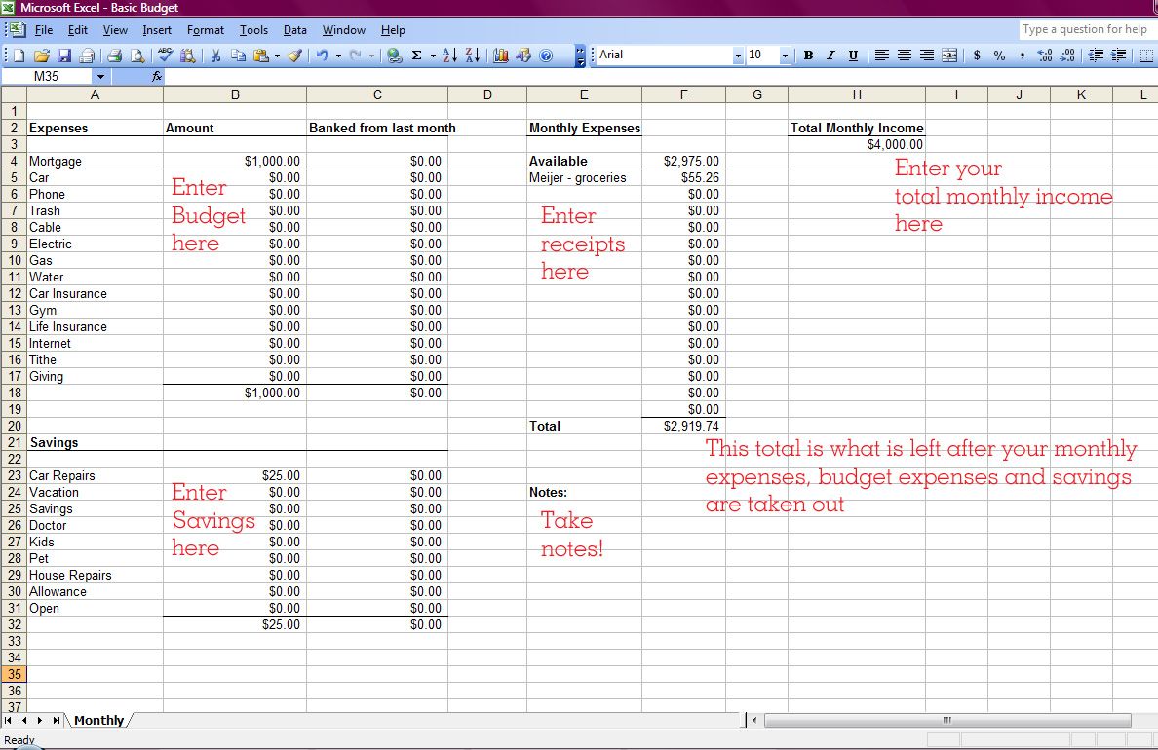Viewport: 1158px width, 750px height.
Task: Insert AutoSum using the sigma icon
Action: (x=416, y=56)
